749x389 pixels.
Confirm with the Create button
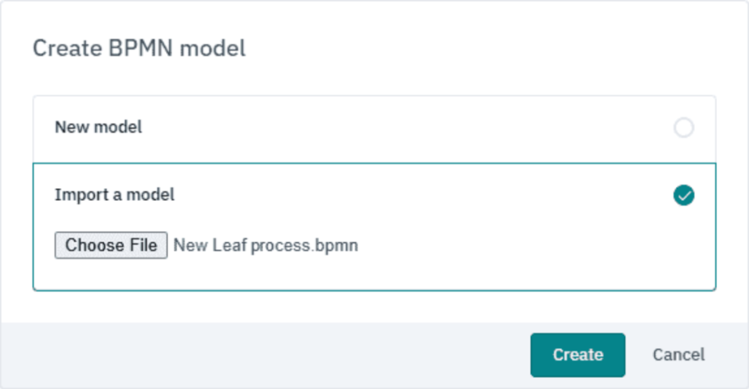coord(578,354)
